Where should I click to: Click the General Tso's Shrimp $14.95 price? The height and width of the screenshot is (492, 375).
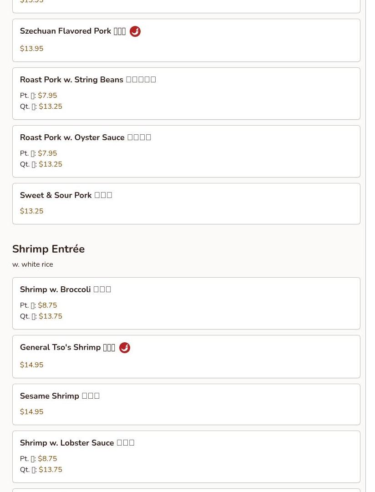click(32, 365)
